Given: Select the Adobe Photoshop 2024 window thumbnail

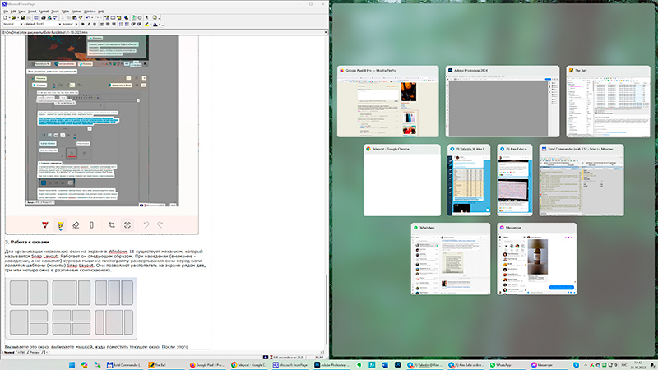Looking at the screenshot, I should click(x=496, y=100).
